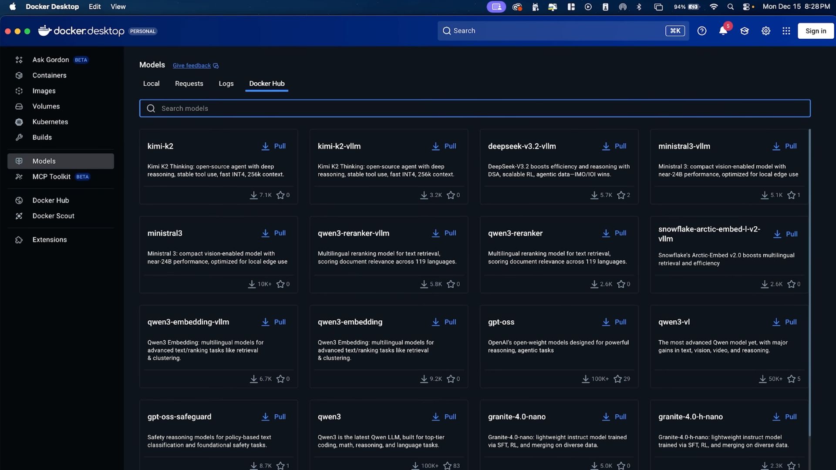The image size is (836, 470).
Task: Open the Kubernetes sidebar icon
Action: [x=19, y=122]
